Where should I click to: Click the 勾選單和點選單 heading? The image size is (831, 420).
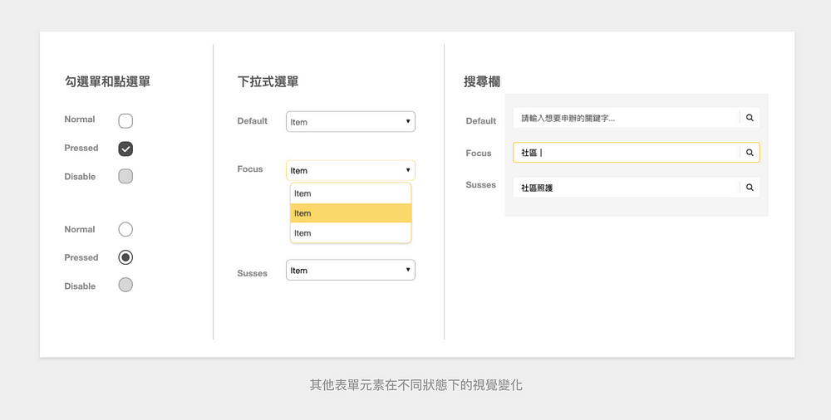tap(107, 81)
